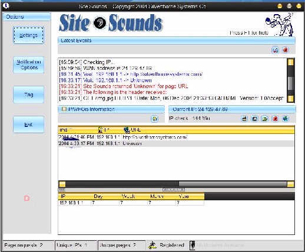Image resolution: width=305 pixels, height=252 pixels.
Task: Click the microphone icon in the status bar
Action: (x=193, y=245)
